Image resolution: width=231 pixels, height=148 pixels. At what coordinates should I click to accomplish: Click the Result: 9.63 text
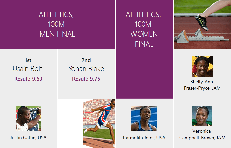pos(28,79)
